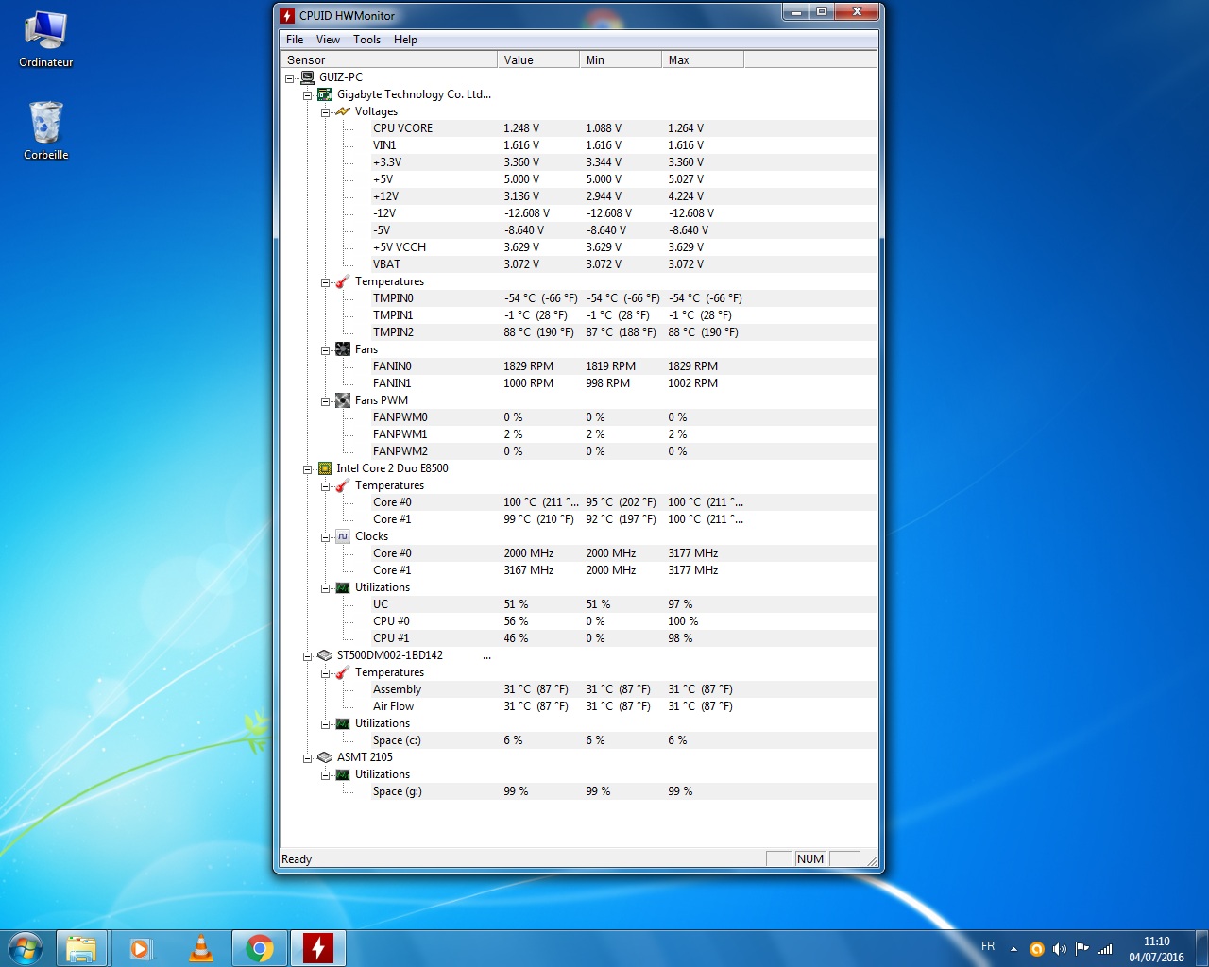Click the Voltages lightning icon

tap(343, 111)
